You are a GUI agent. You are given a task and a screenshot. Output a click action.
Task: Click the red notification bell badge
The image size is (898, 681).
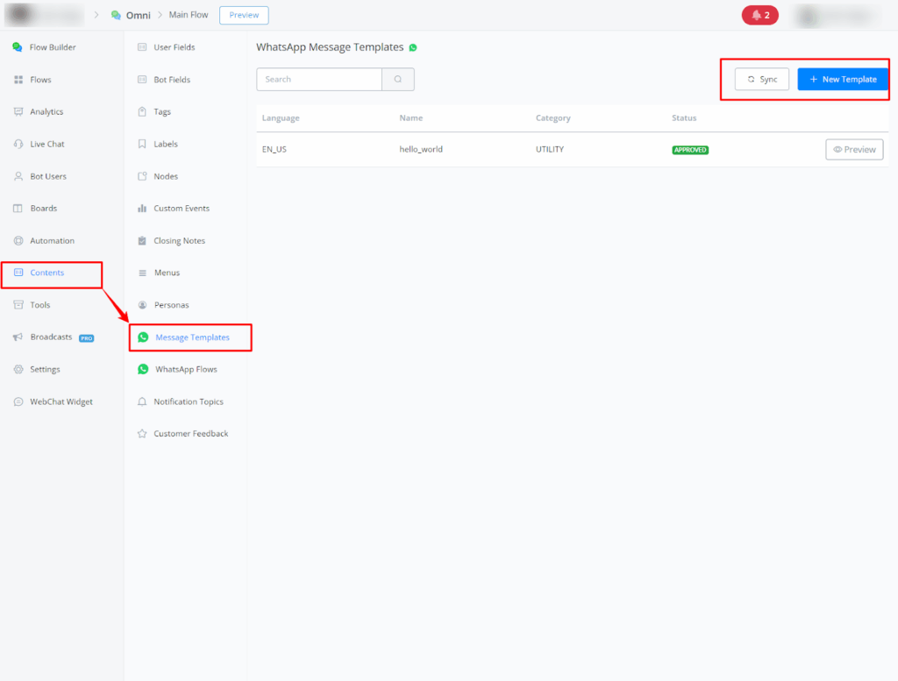[759, 15]
